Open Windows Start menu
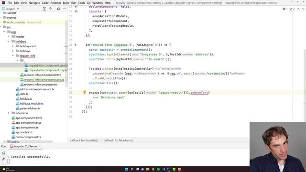This screenshot has height=172, width=306. [127, 169]
